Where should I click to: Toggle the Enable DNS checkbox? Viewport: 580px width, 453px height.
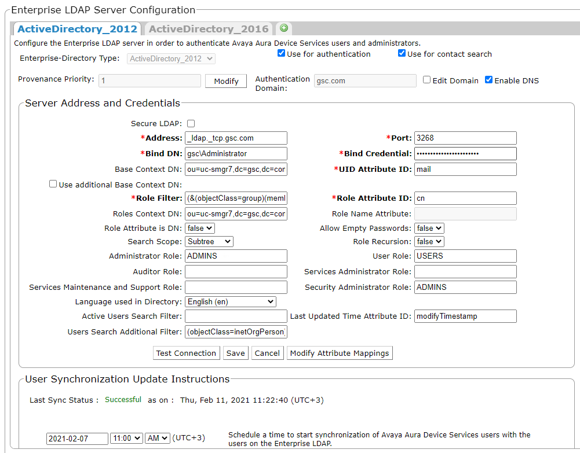tap(488, 80)
